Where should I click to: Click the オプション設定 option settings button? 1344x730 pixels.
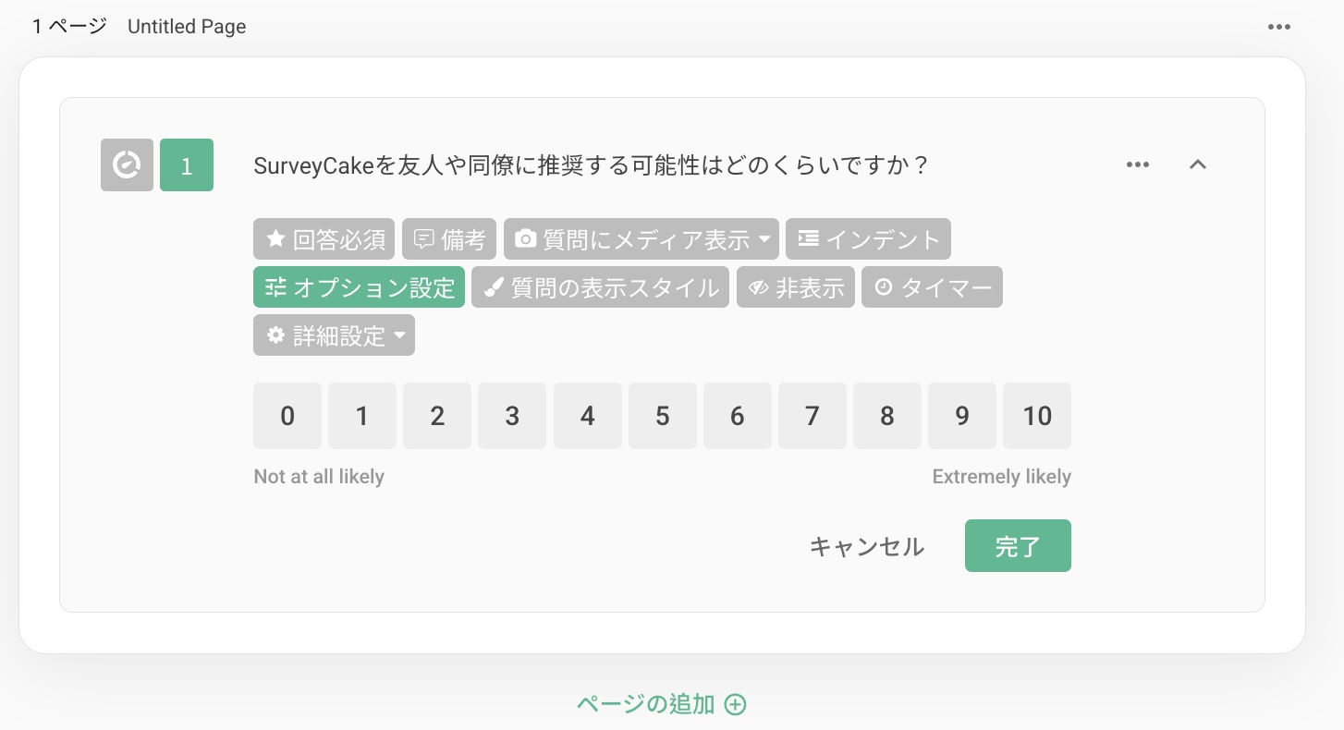coord(359,287)
